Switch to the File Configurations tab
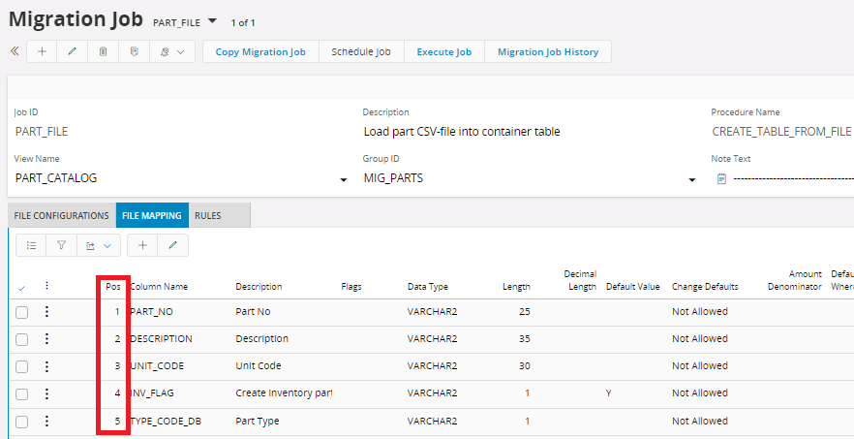The width and height of the screenshot is (854, 439). point(62,215)
